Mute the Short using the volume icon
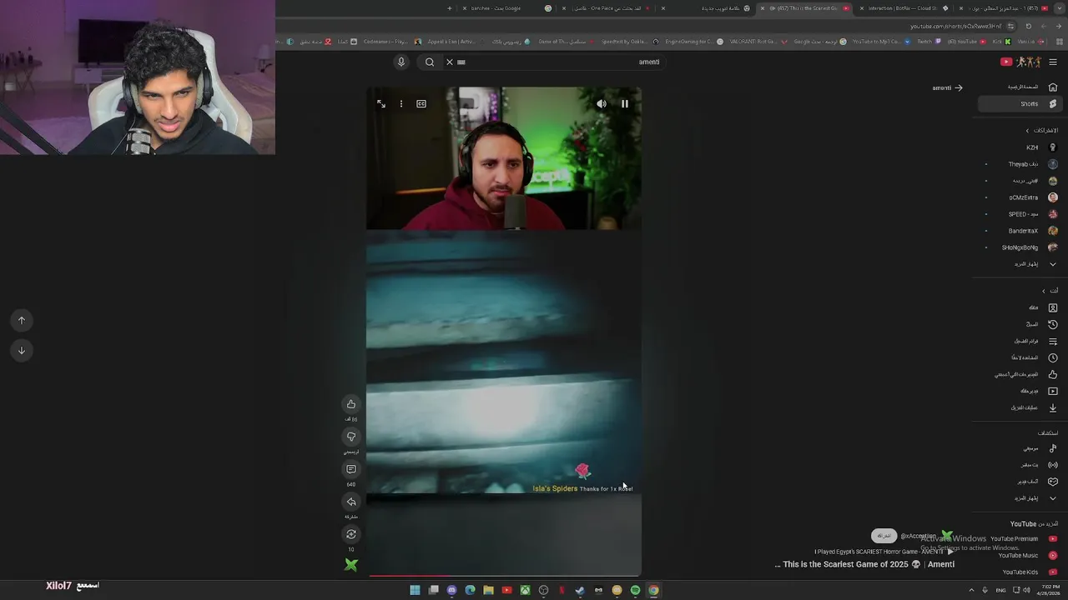Viewport: 1068px width, 600px height. click(x=602, y=104)
